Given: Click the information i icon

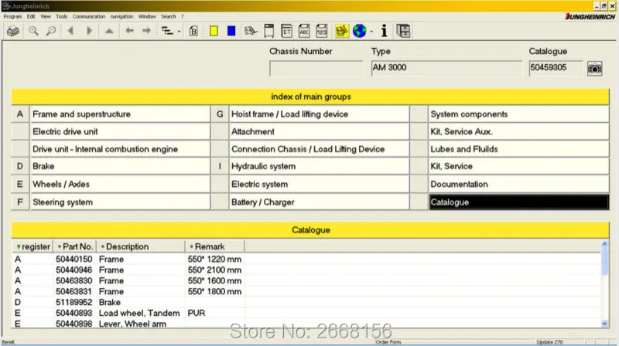Looking at the screenshot, I should point(384,31).
